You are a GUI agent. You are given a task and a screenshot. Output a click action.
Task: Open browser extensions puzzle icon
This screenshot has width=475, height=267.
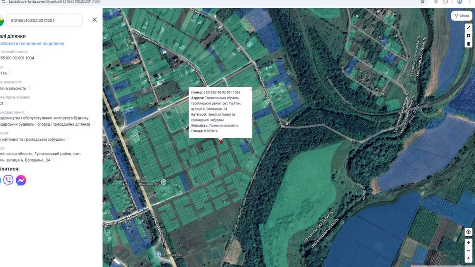click(446, 2)
